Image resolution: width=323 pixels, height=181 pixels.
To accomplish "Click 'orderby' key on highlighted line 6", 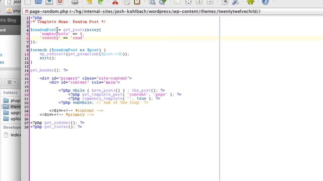I will [50, 38].
